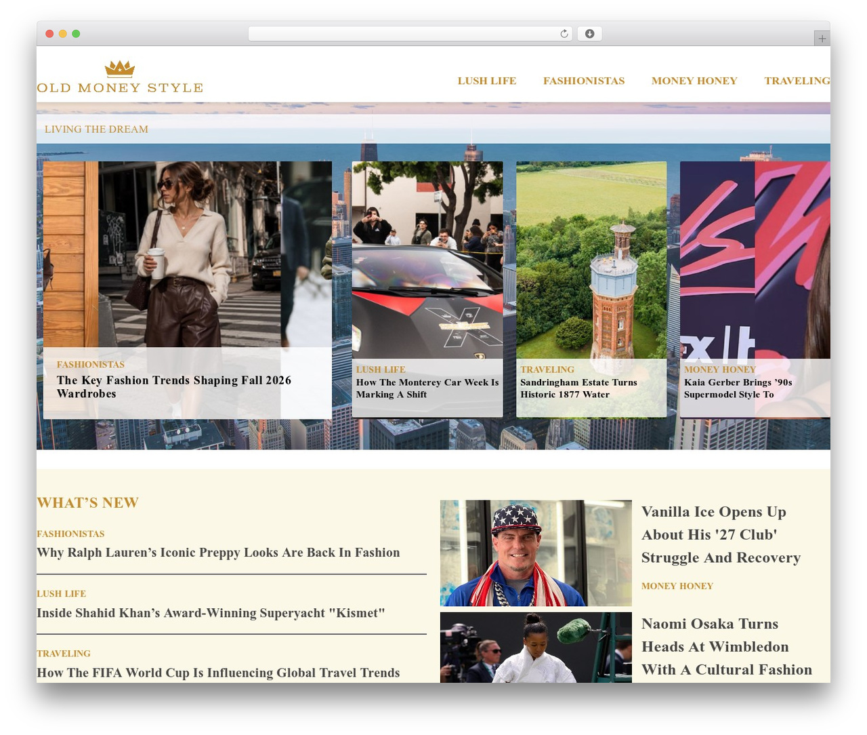The height and width of the screenshot is (735, 867).
Task: Click MONEY HONEY tag on Kaia Gerber card
Action: coord(720,370)
